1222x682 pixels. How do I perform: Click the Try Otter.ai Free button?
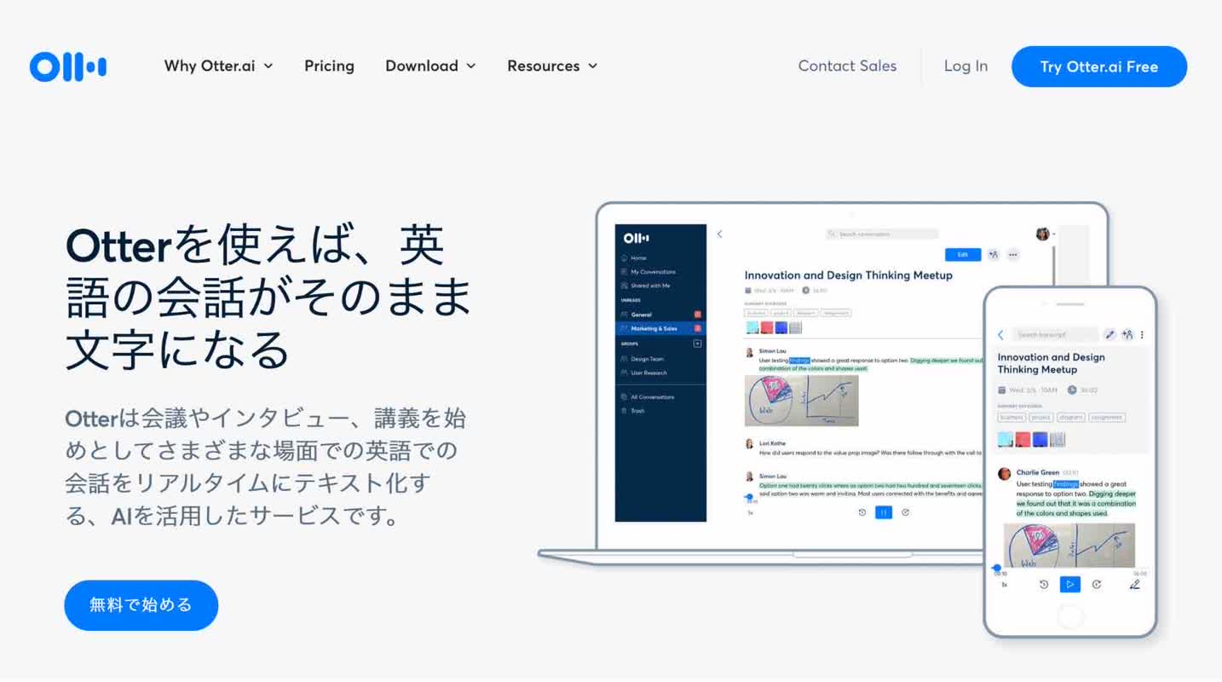pos(1099,66)
